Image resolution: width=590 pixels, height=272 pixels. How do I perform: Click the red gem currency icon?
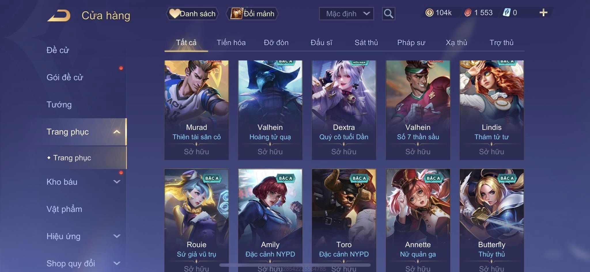click(x=468, y=13)
